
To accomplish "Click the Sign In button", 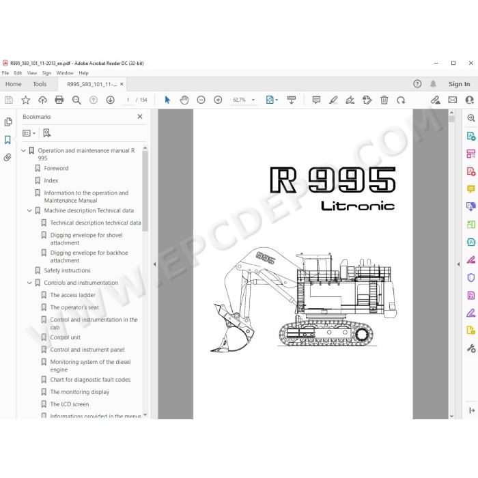I will click(x=459, y=84).
